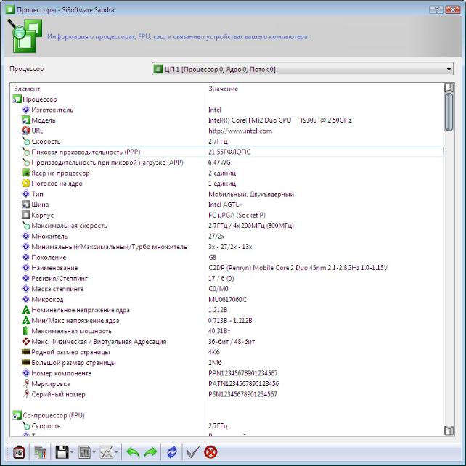This screenshot has height=466, width=466.
Task: Click the 'Intel AGTL+' value
Action: point(226,205)
